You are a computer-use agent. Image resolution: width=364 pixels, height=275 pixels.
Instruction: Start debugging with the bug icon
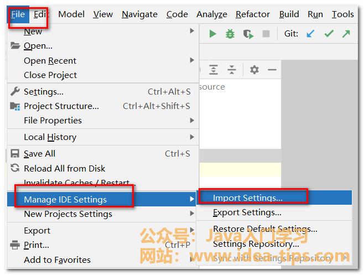pyautogui.click(x=230, y=34)
